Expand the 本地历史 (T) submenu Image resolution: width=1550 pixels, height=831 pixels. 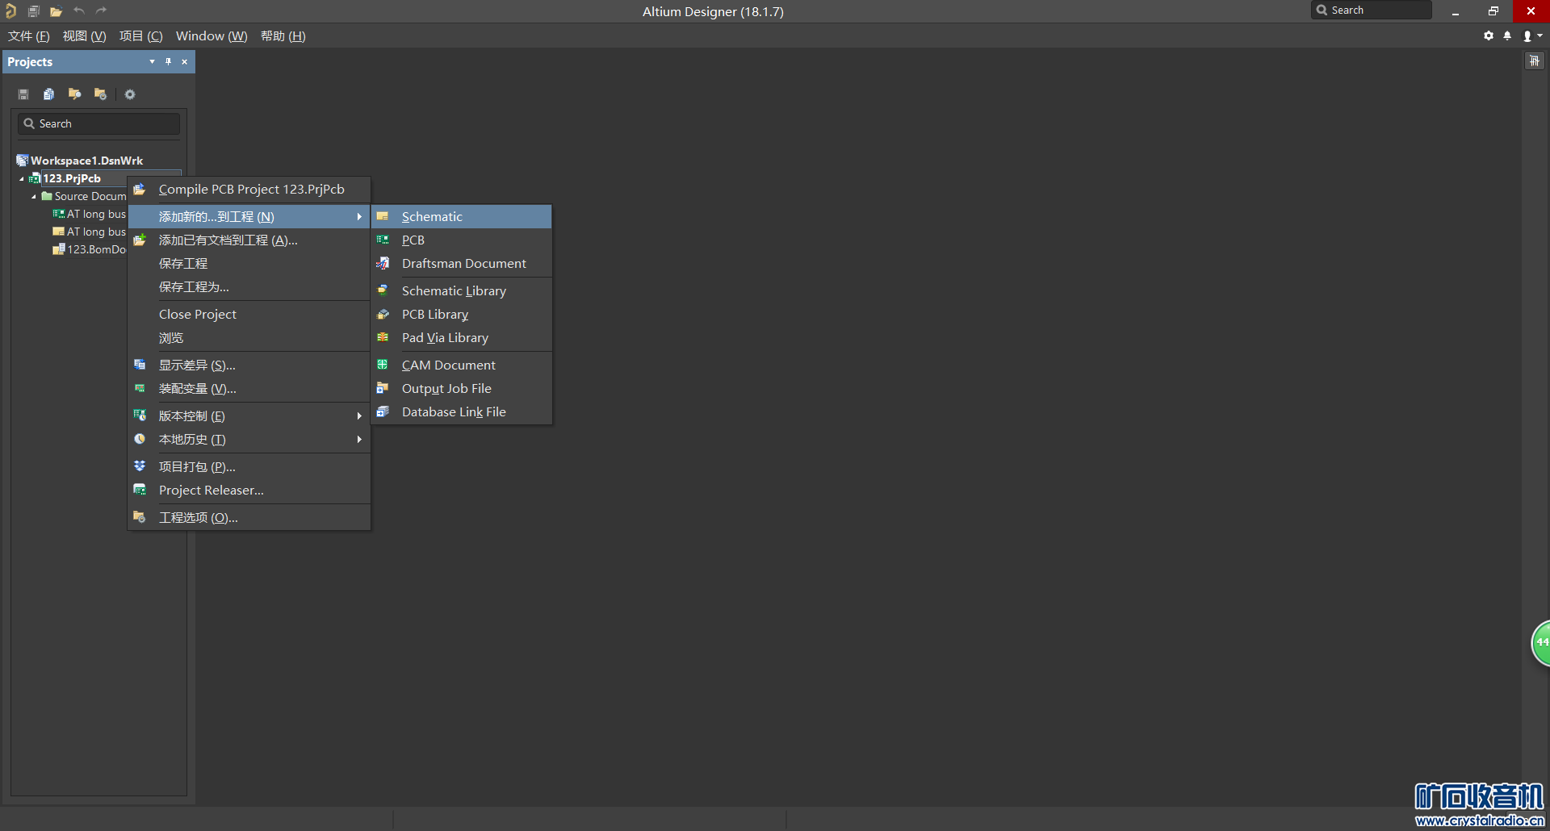click(249, 439)
